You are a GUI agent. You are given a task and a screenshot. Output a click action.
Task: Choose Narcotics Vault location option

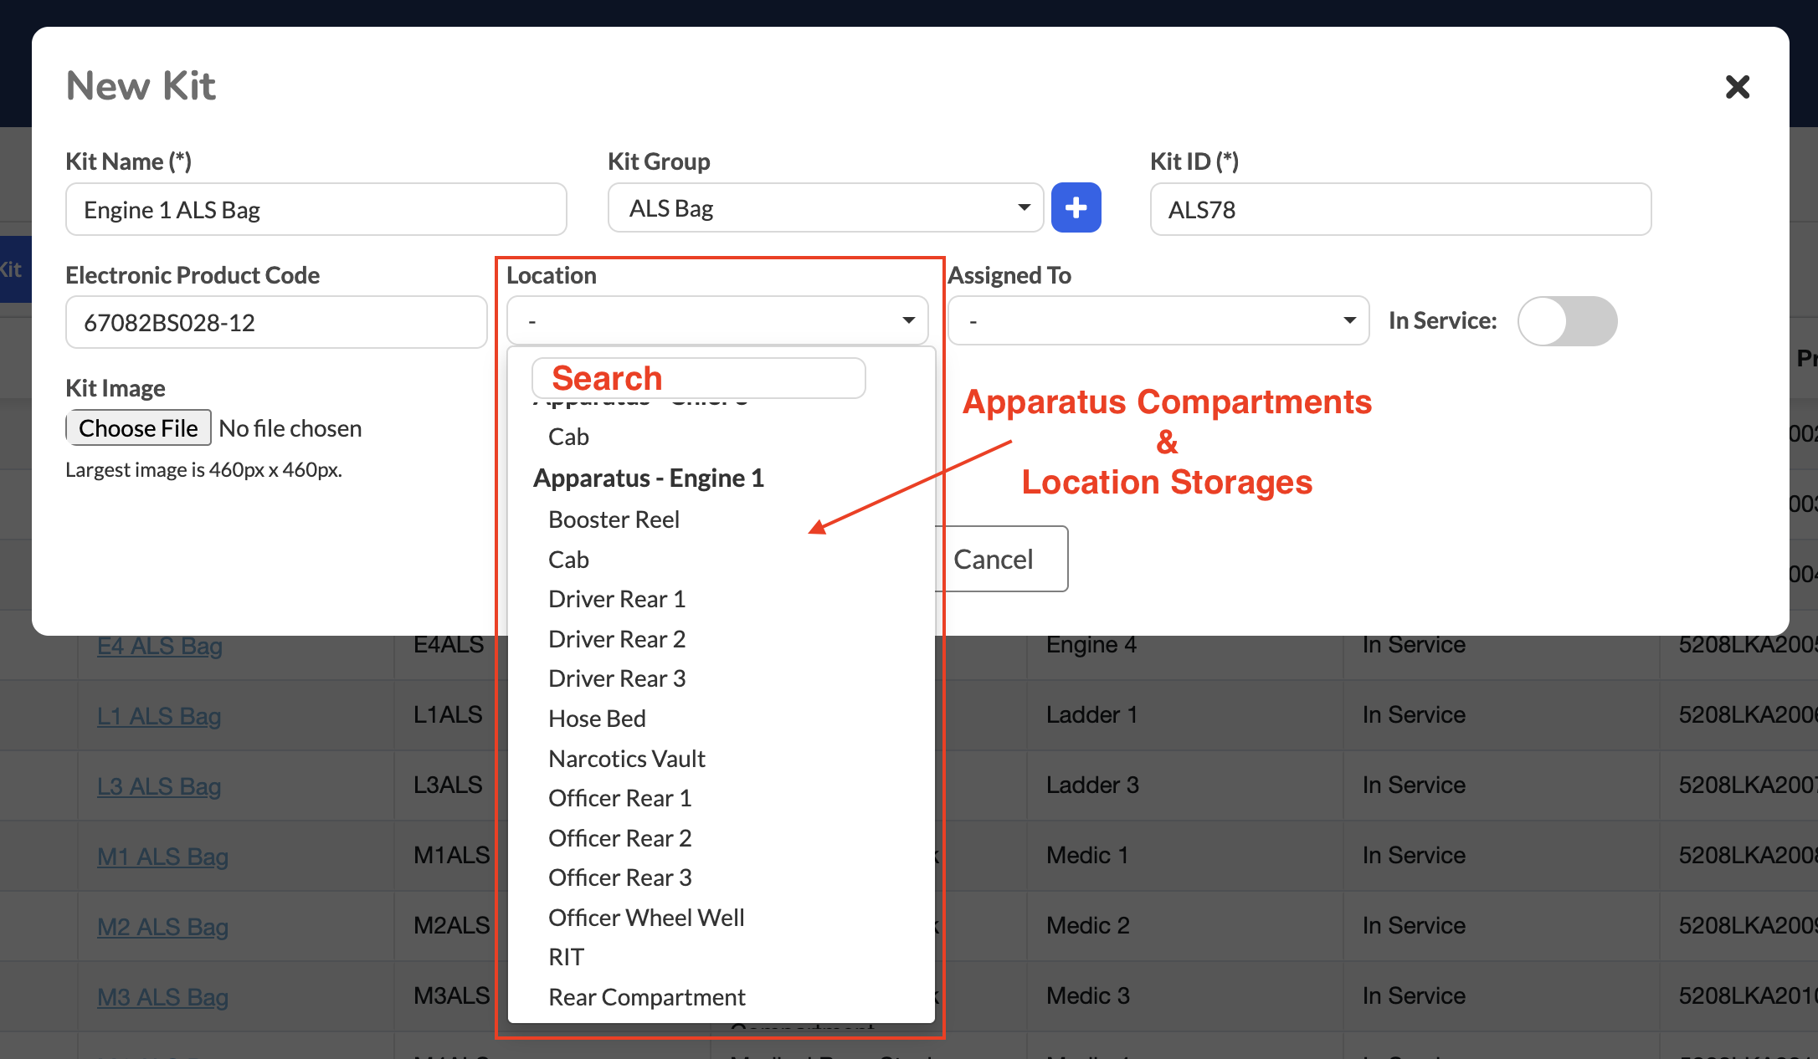tap(627, 759)
